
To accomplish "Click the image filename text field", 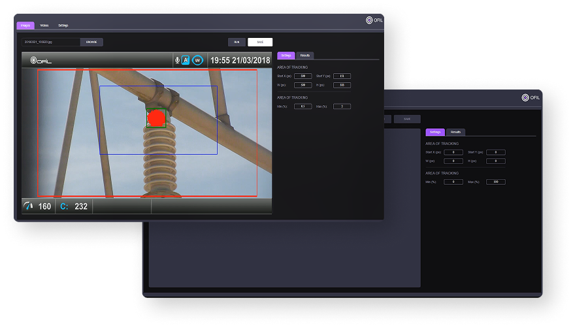I will 51,42.
